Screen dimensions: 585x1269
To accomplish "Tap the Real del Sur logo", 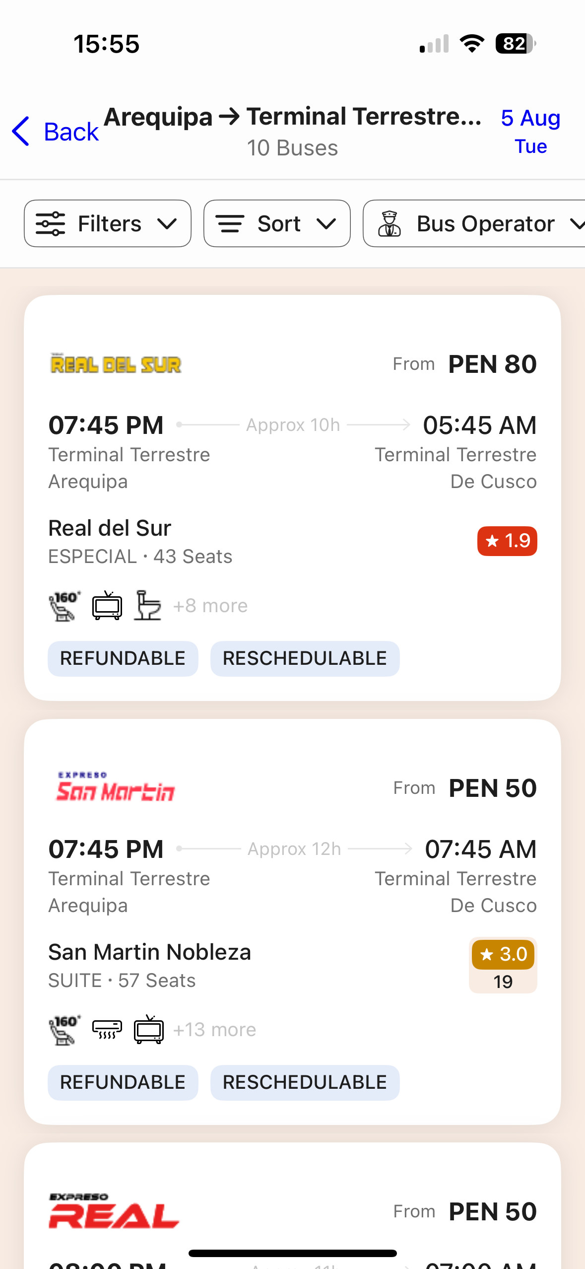I will pos(116,364).
